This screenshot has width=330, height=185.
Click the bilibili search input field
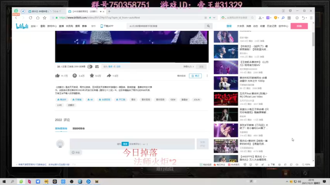tap(165, 26)
